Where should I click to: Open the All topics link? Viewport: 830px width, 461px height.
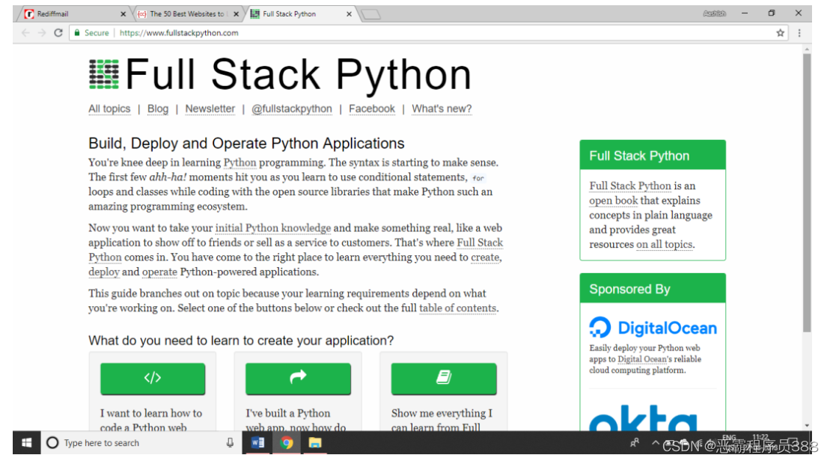click(x=109, y=109)
